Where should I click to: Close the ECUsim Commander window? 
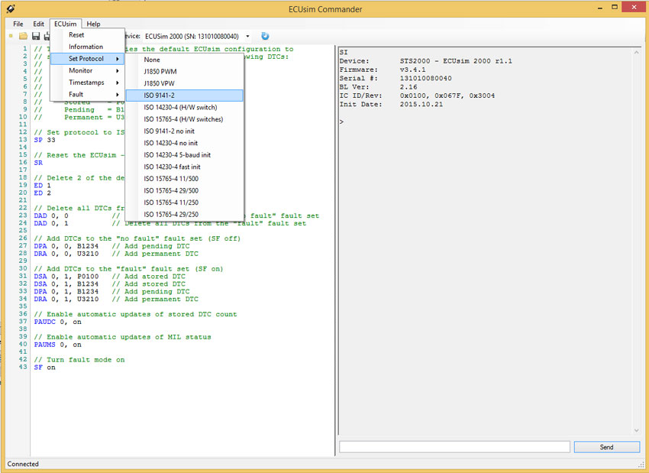[x=634, y=8]
